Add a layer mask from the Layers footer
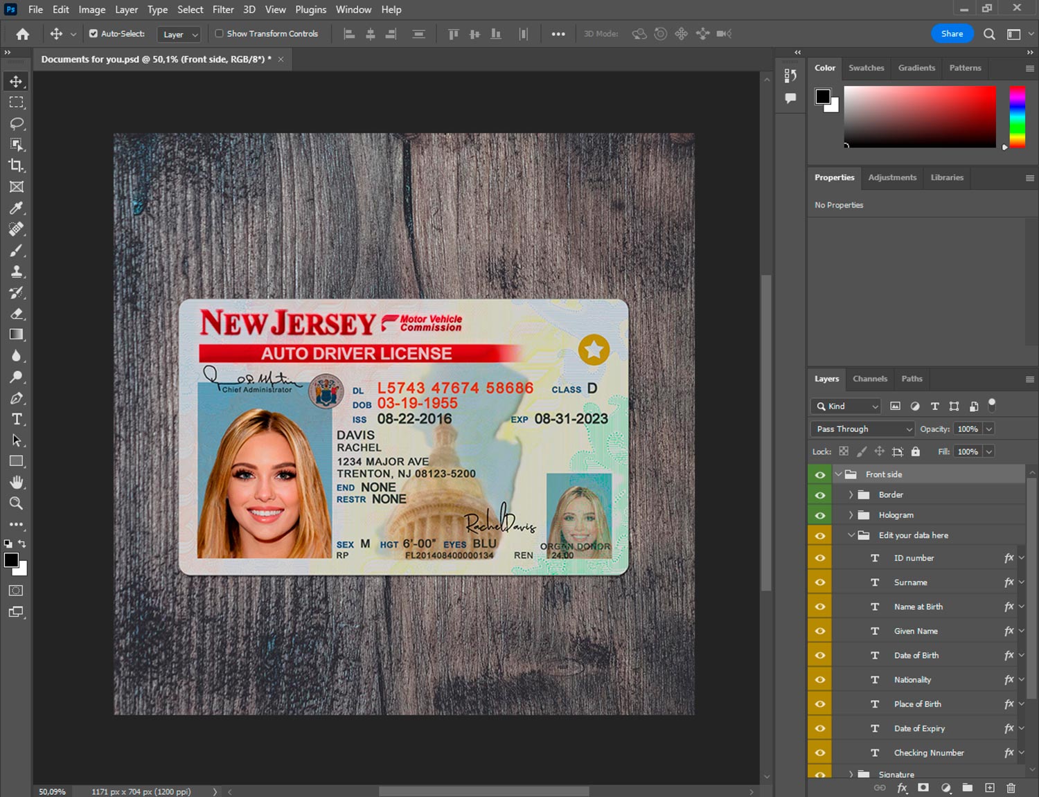The width and height of the screenshot is (1039, 797). click(923, 788)
